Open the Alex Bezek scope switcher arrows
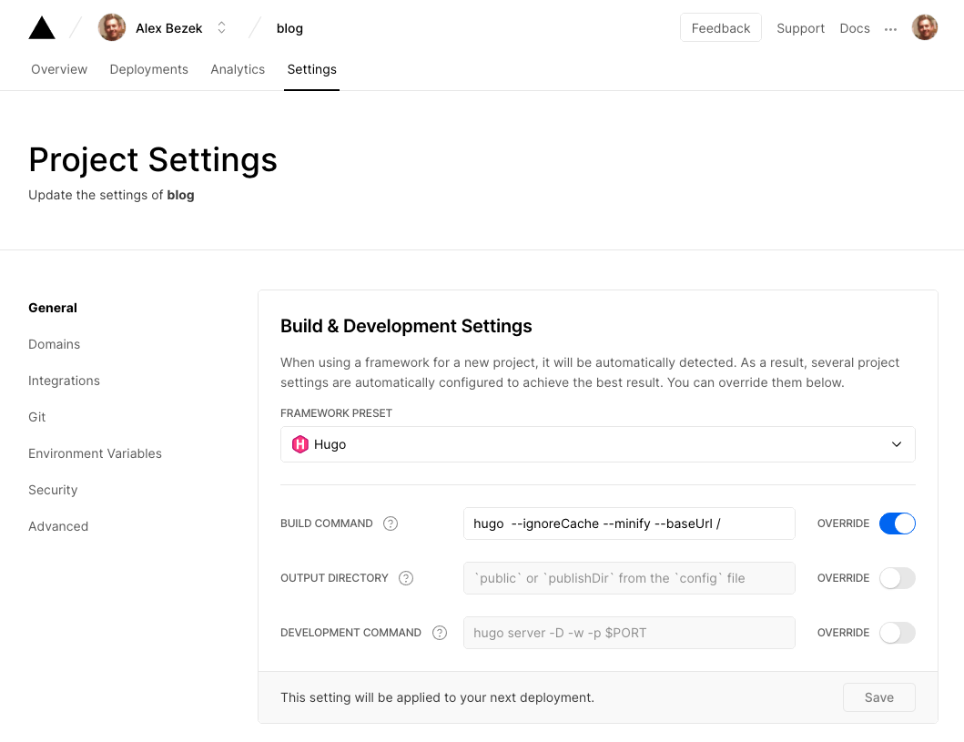The height and width of the screenshot is (742, 964). pyautogui.click(x=222, y=28)
